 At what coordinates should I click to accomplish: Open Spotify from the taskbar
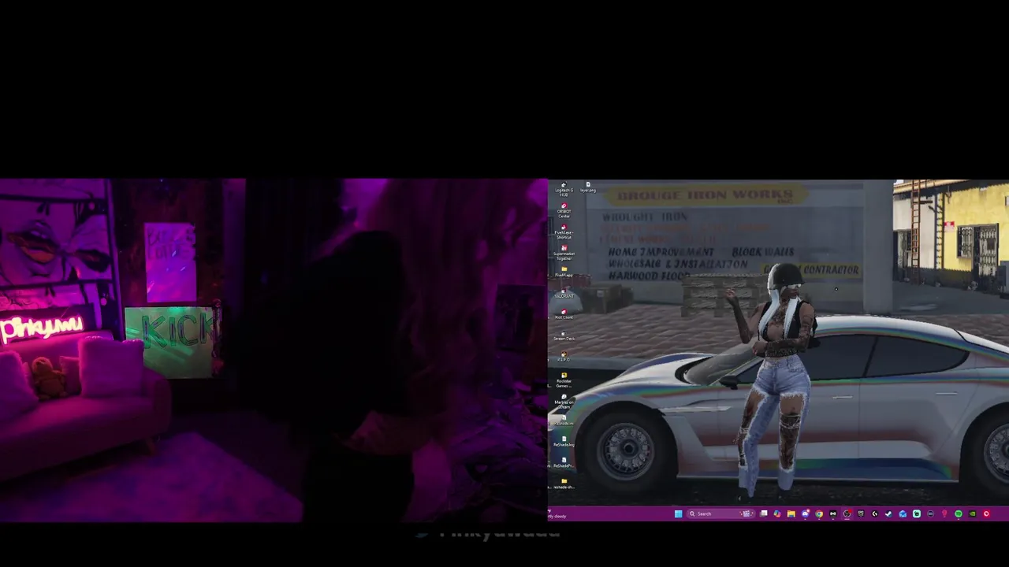tap(959, 513)
